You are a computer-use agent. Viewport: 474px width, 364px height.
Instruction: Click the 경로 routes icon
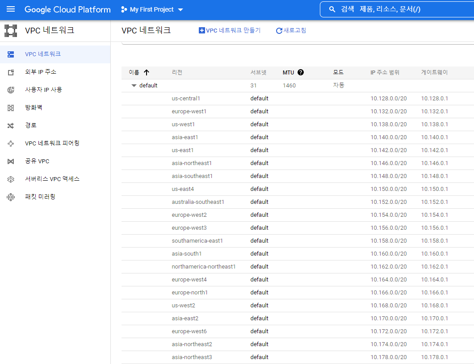tap(11, 125)
